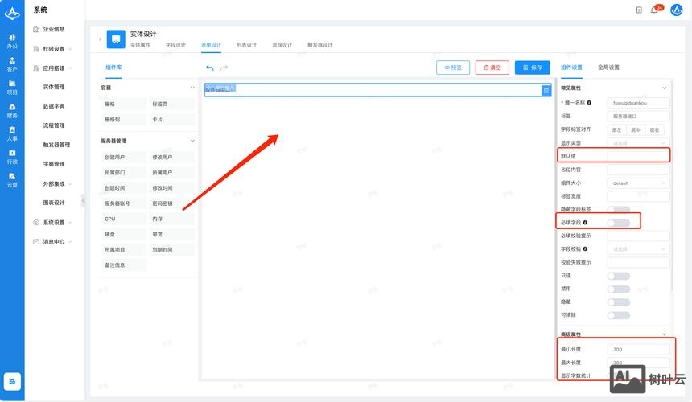Click the notification bell icon
Image resolution: width=692 pixels, height=402 pixels.
654,10
